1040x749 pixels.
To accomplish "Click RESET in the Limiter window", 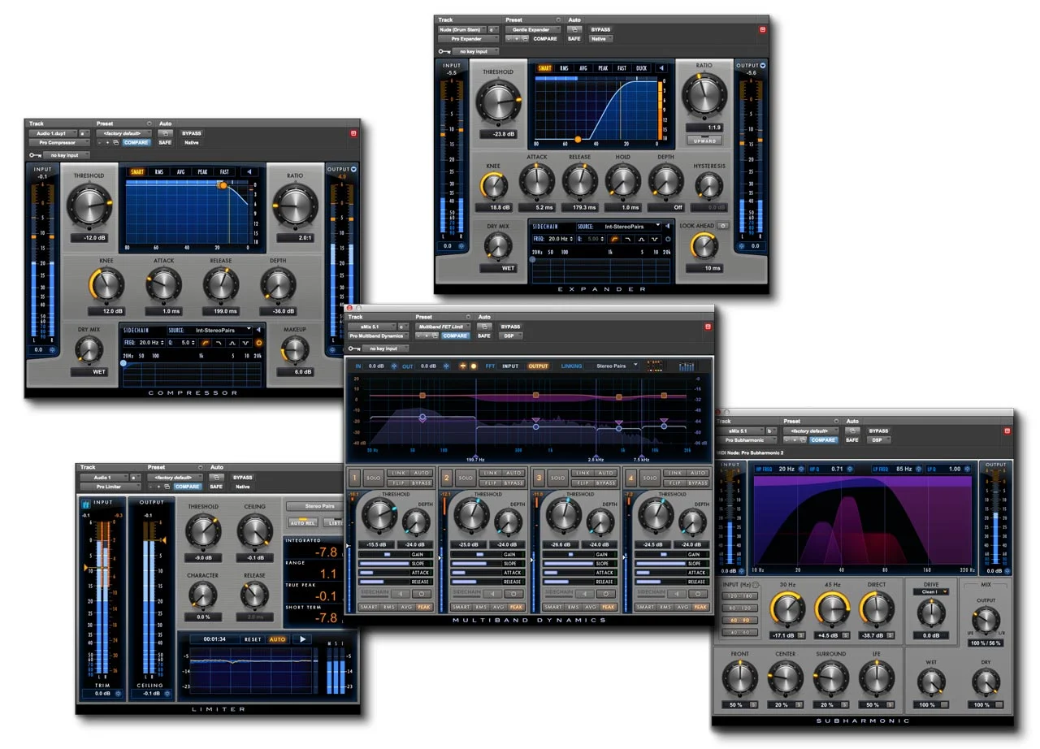I will 253,639.
